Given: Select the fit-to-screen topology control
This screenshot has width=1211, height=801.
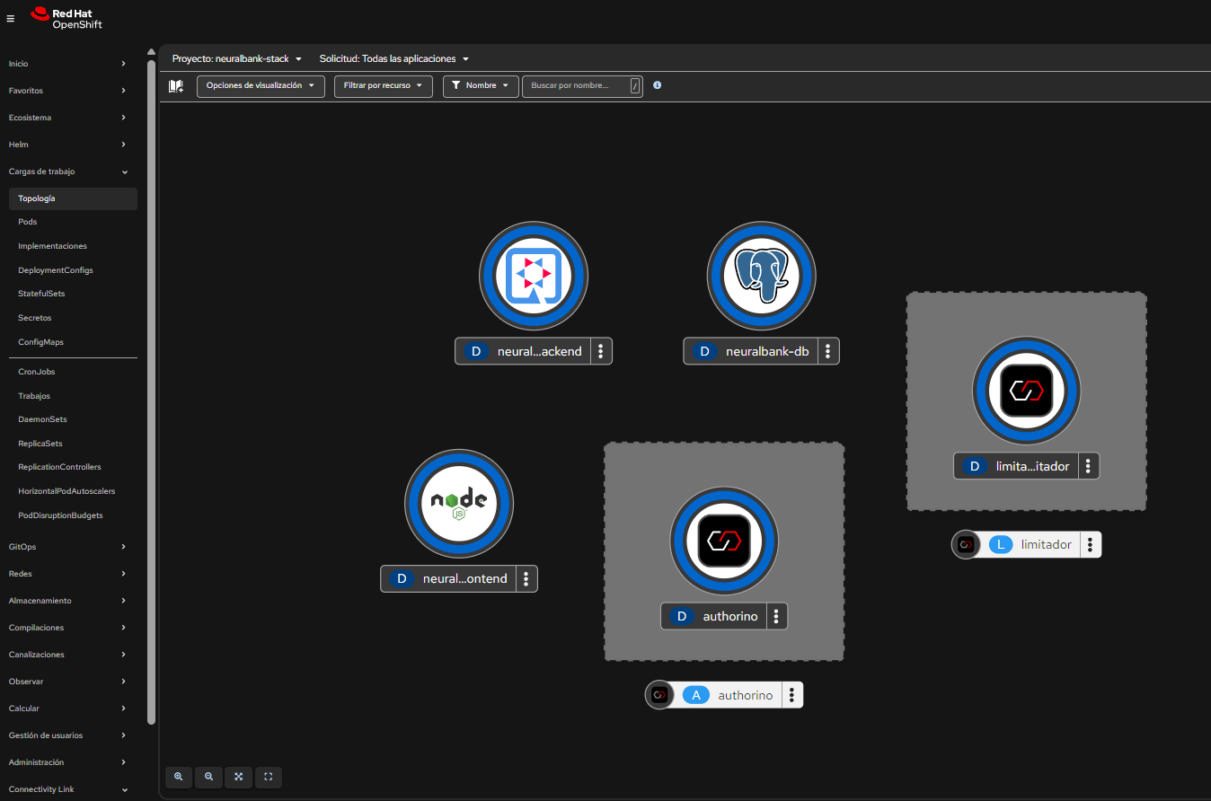Looking at the screenshot, I should 238,777.
